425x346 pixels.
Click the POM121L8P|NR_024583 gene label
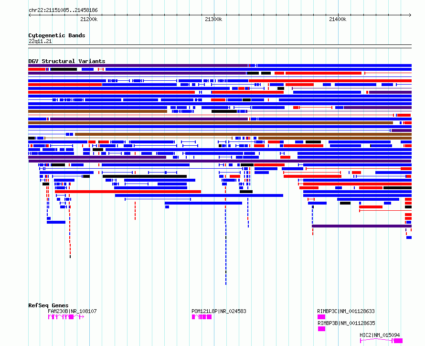click(219, 311)
